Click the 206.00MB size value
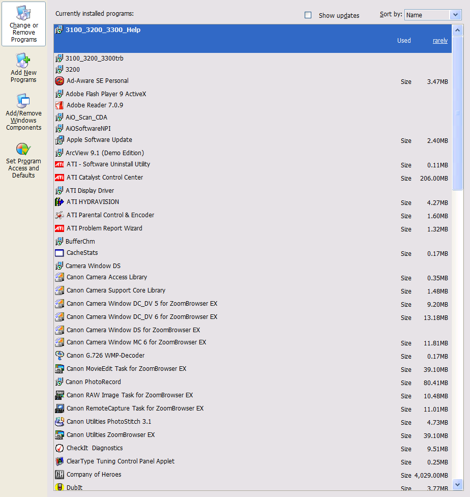Screen dimensions: 470x497 [434, 179]
